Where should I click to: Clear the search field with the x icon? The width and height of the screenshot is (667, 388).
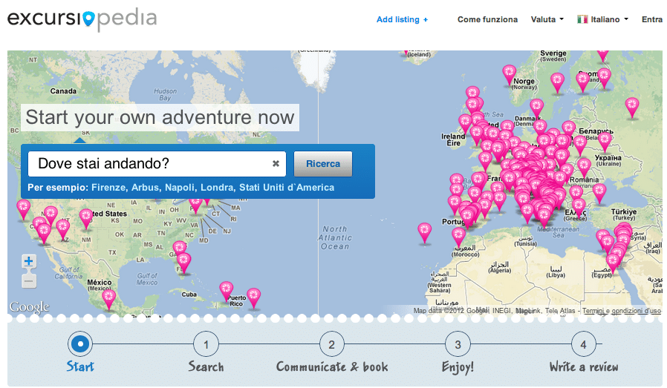[276, 164]
